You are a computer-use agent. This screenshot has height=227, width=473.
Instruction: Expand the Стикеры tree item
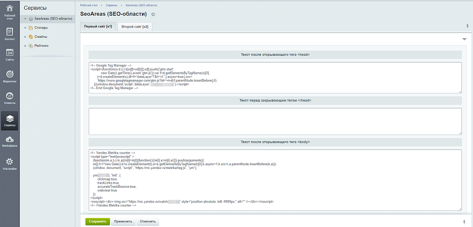point(25,28)
